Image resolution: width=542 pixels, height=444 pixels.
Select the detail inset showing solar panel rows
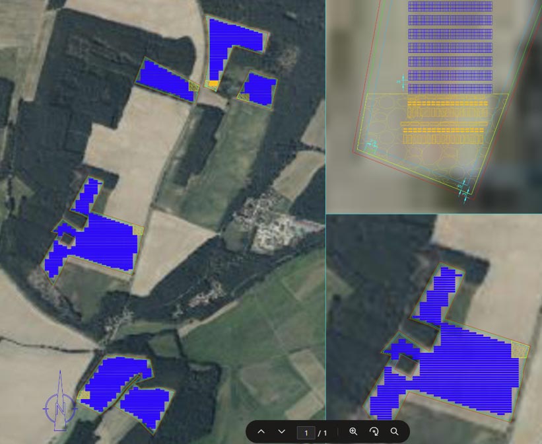click(x=434, y=106)
